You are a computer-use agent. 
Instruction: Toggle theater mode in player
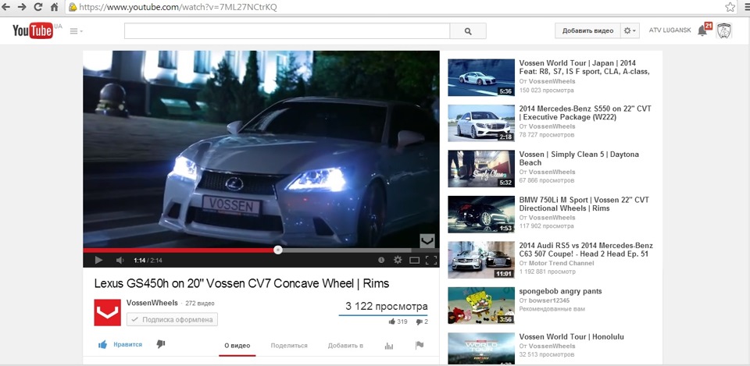click(415, 261)
